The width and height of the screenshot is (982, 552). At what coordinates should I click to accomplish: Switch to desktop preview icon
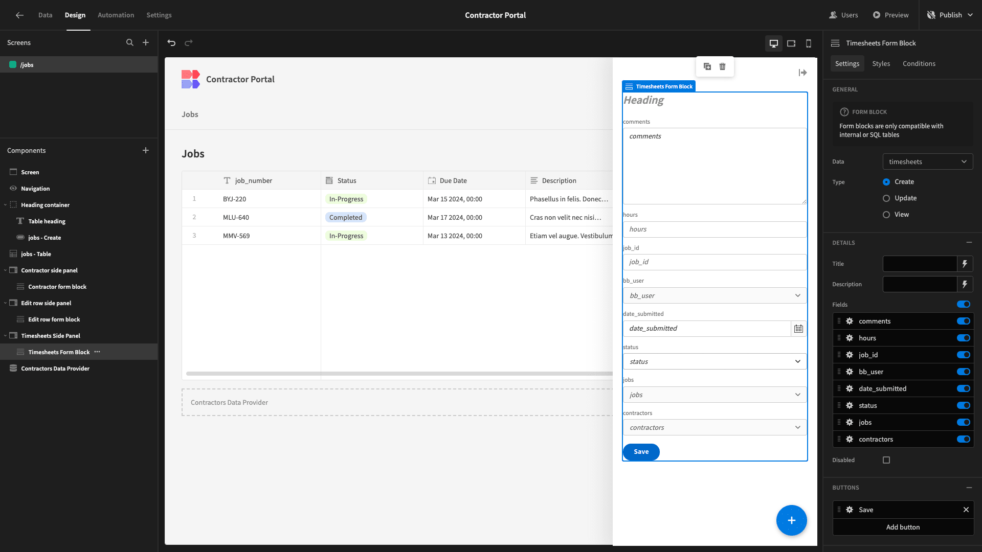[x=774, y=43]
